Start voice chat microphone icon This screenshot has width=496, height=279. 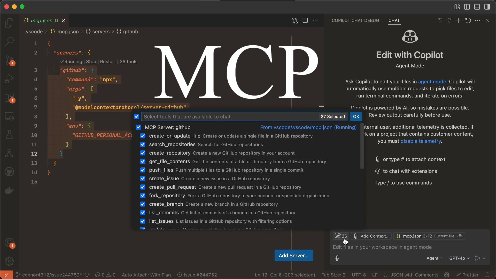[x=337, y=258]
